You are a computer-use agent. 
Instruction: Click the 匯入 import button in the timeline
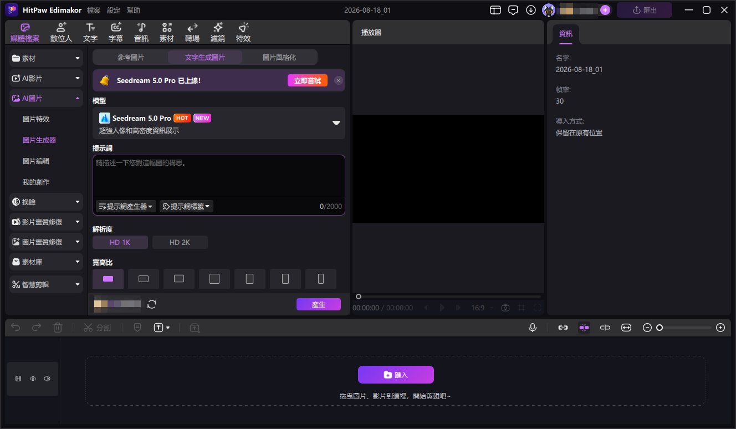coord(396,375)
